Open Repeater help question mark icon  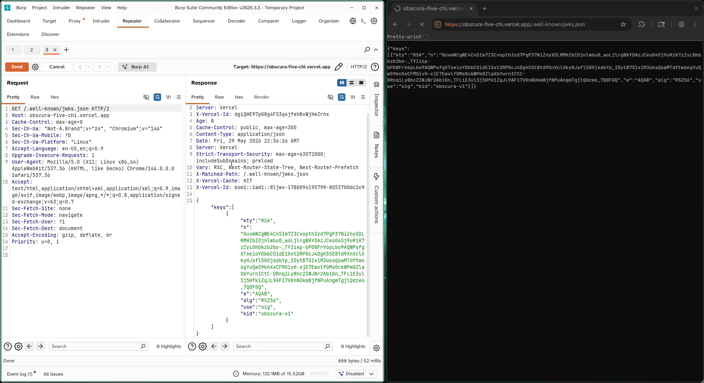(375, 67)
